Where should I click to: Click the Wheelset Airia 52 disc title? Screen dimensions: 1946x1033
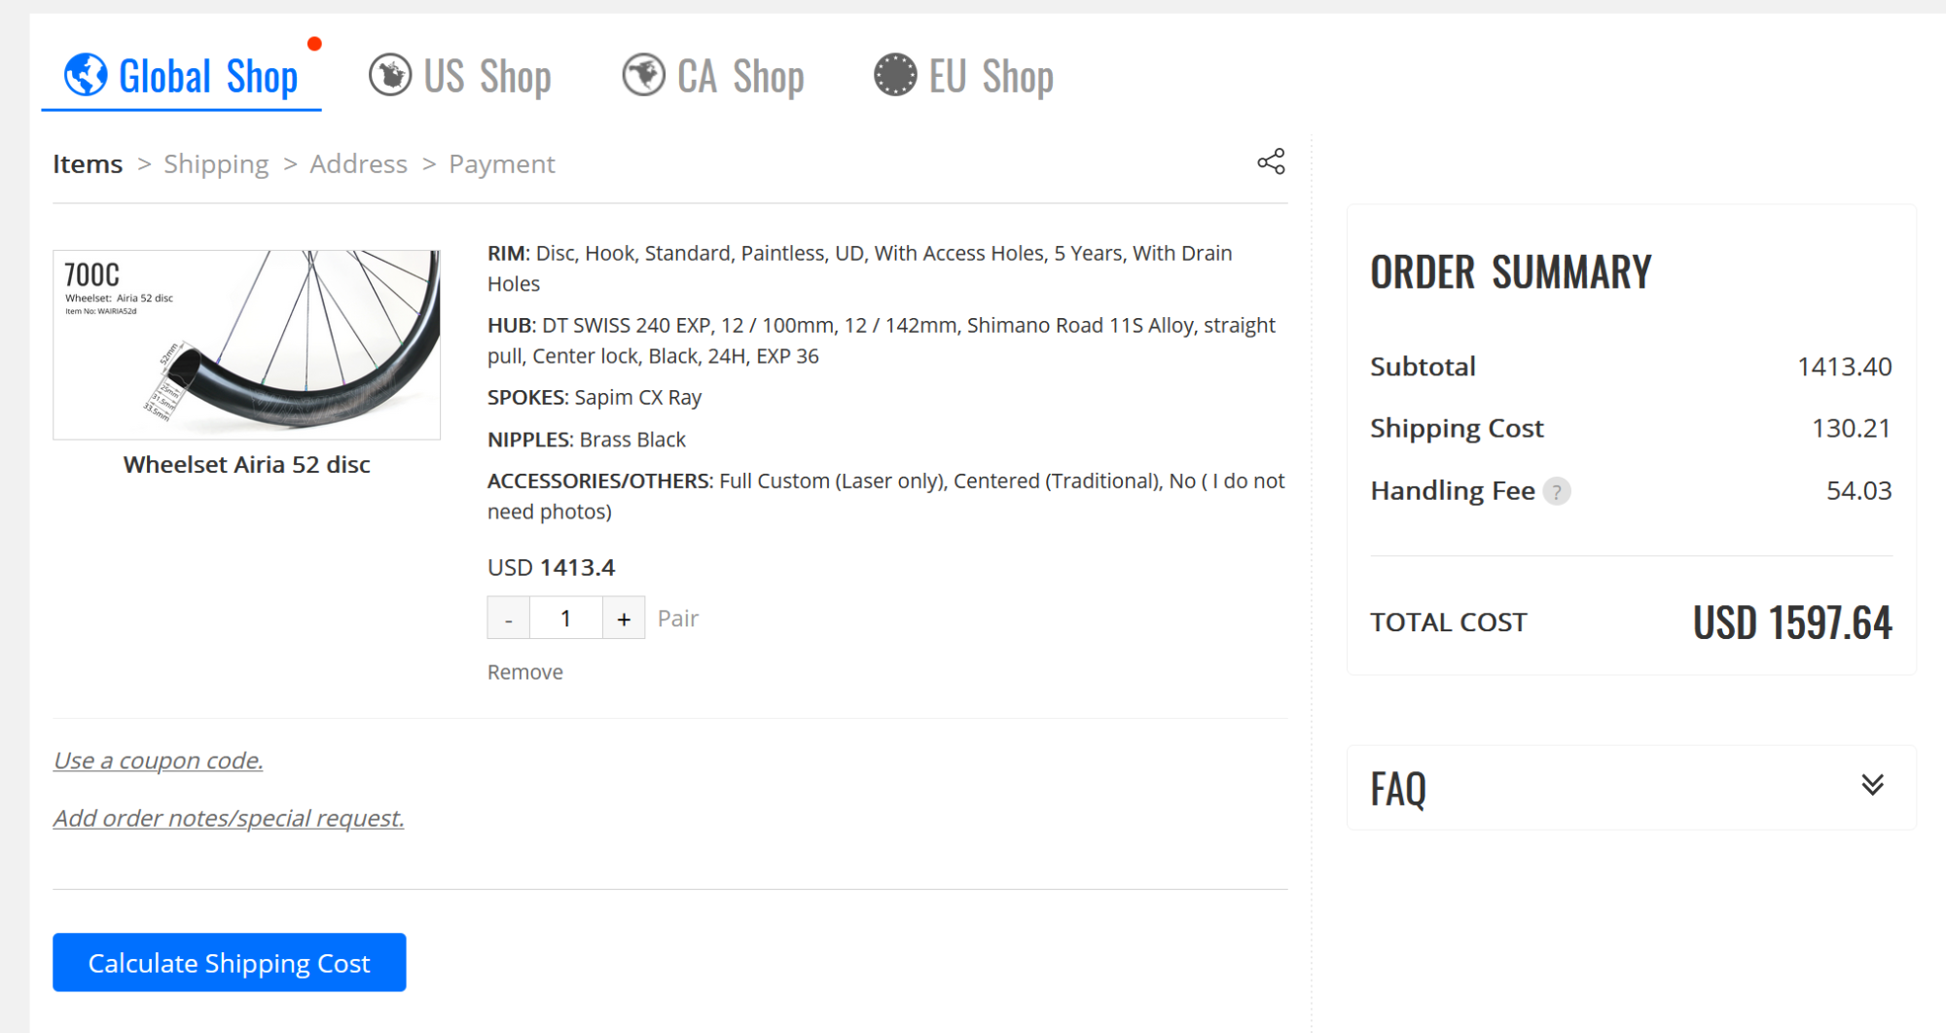click(246, 465)
